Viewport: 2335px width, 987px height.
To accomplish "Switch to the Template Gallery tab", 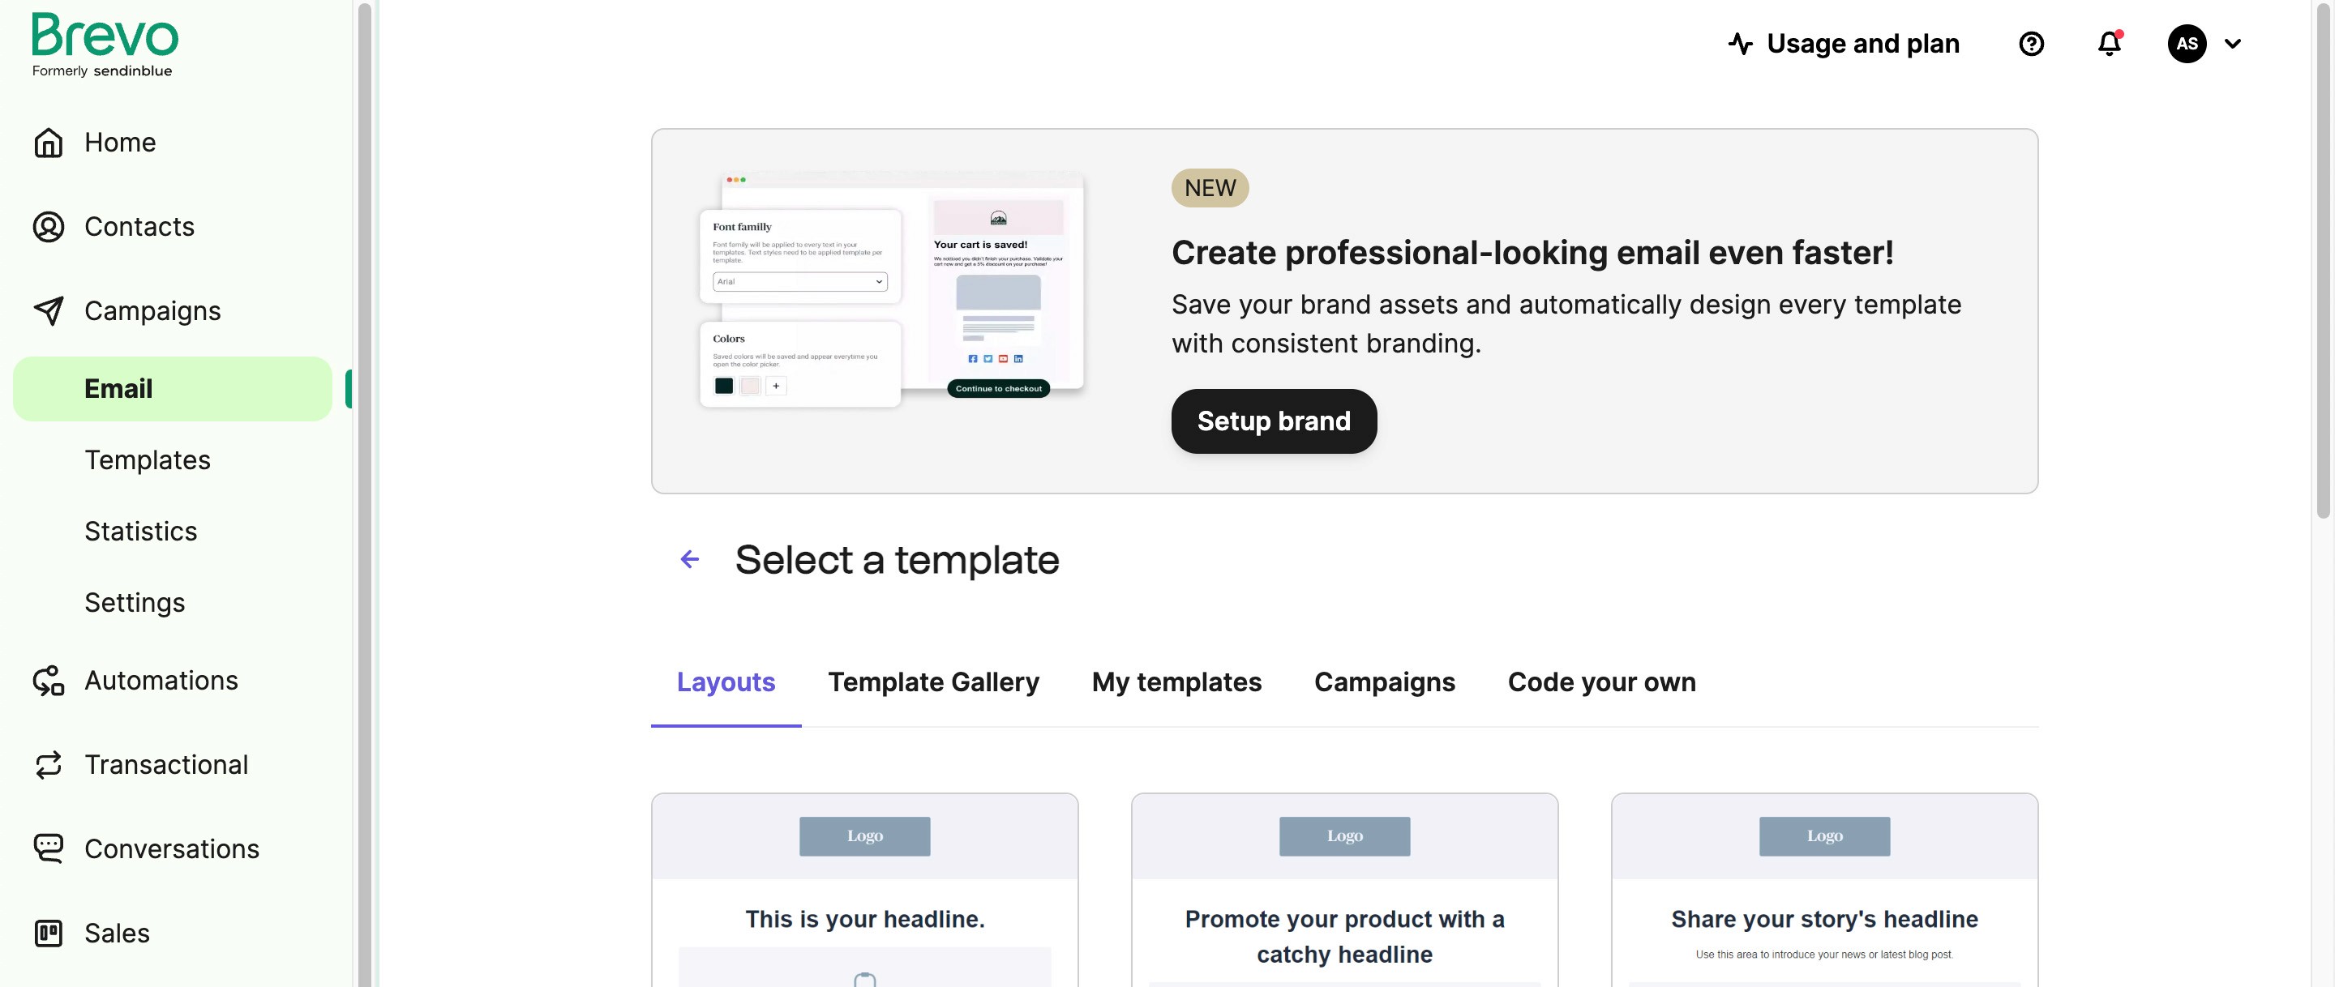I will click(x=934, y=682).
